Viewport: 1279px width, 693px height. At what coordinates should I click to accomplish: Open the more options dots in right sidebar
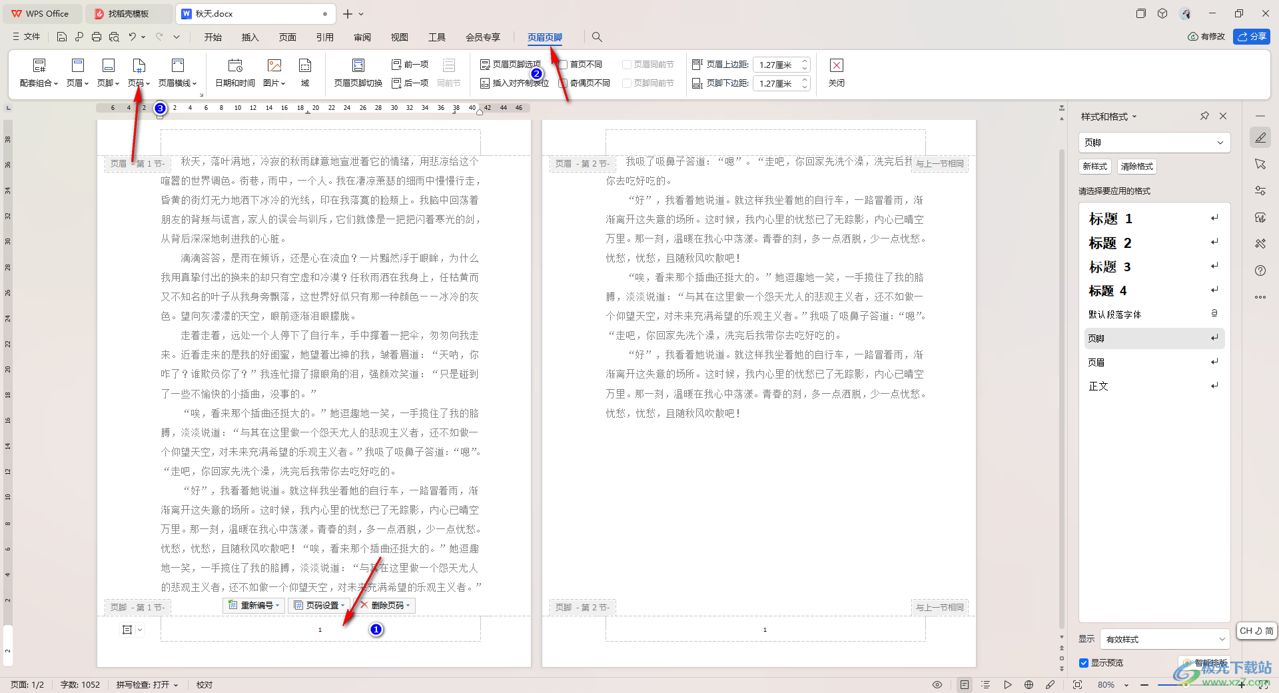click(x=1260, y=297)
